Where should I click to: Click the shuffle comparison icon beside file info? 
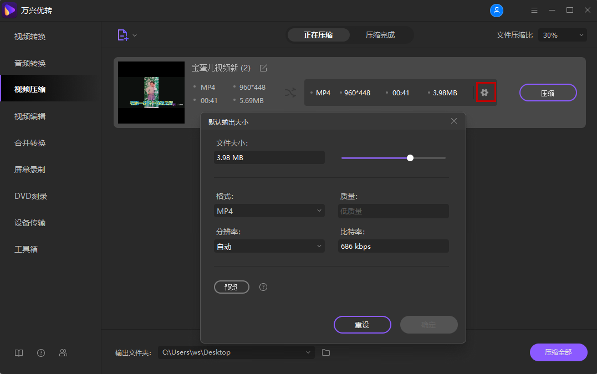click(290, 93)
